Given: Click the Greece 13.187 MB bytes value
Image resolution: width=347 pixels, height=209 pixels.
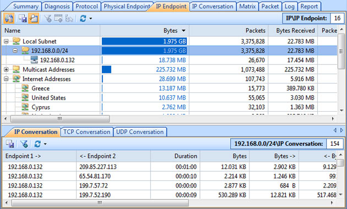Looking at the screenshot, I should (172, 89).
